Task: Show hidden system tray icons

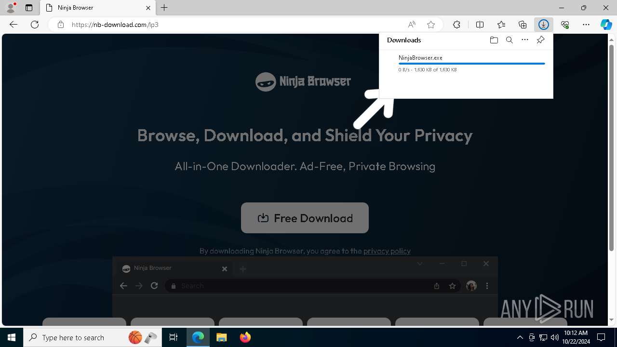Action: [x=520, y=337]
